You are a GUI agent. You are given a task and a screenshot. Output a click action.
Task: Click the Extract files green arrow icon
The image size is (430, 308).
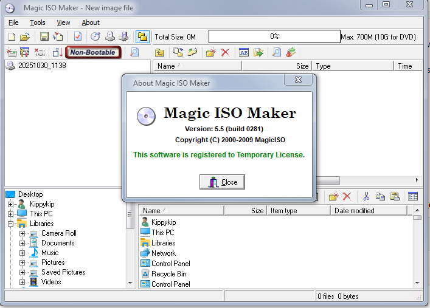pos(258,52)
